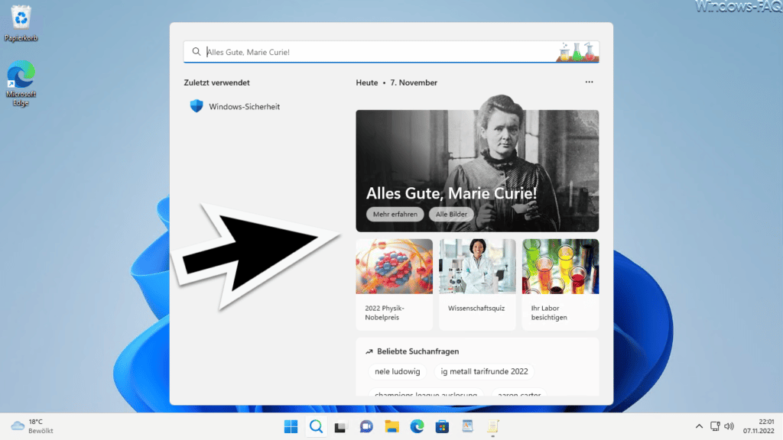Open the Chat icon in taskbar
Screen dimensions: 783x440
366,426
